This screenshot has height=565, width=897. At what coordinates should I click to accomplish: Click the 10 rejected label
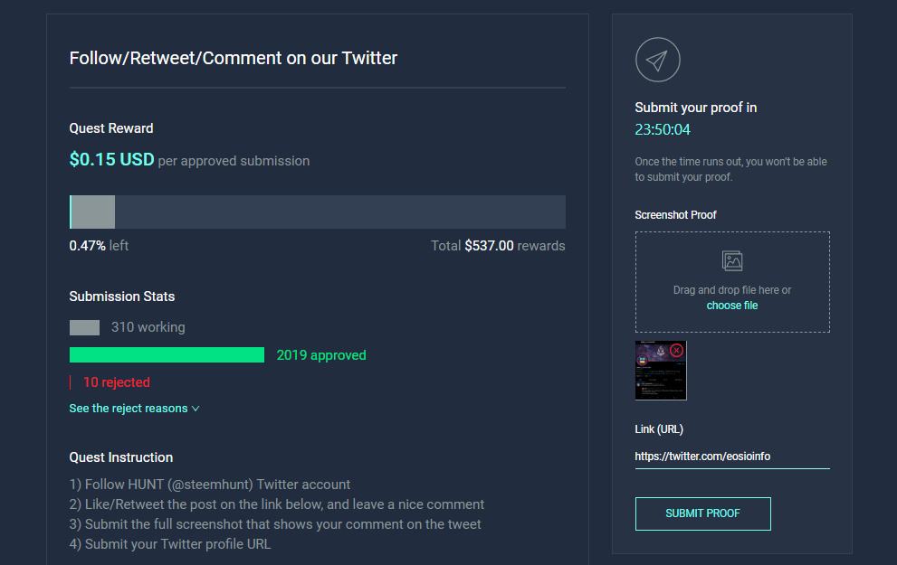(117, 382)
